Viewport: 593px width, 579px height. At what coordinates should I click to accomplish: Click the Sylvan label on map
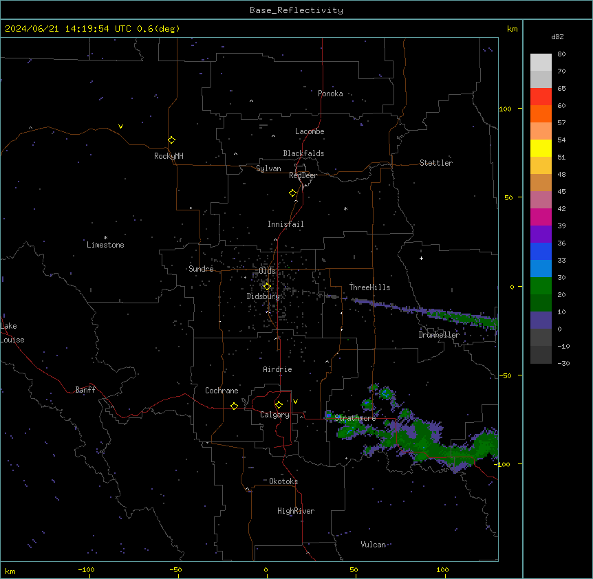coord(268,168)
